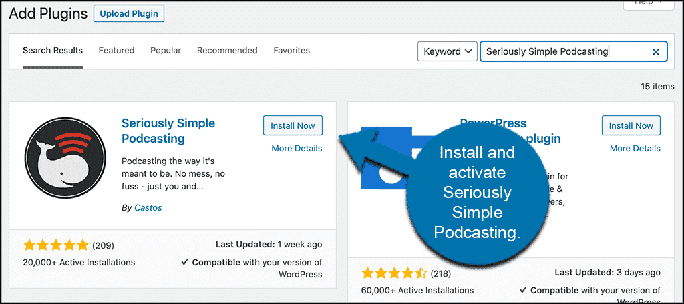Click the Upload Plugin button

click(x=129, y=13)
